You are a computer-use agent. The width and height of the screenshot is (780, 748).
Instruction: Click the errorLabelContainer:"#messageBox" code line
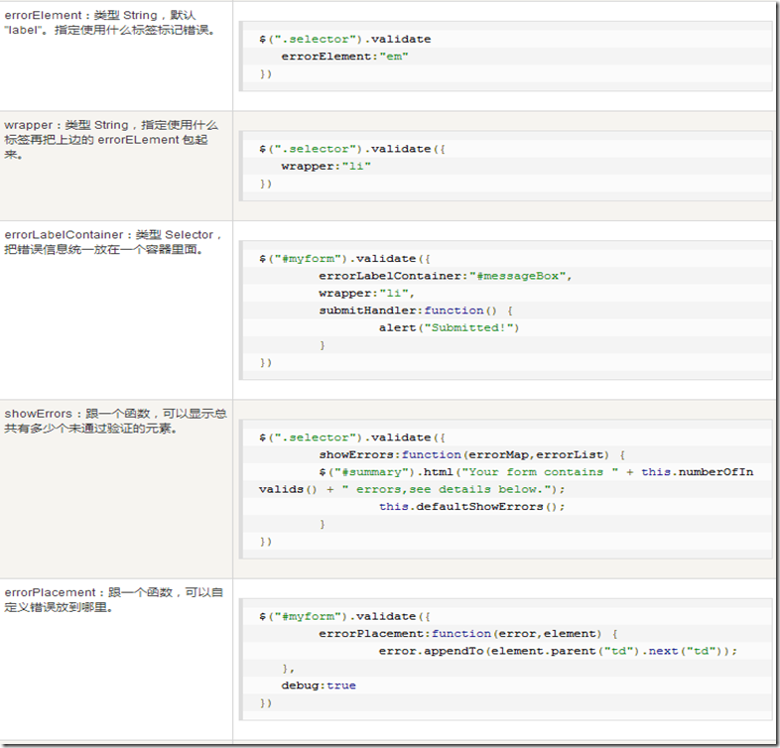446,276
